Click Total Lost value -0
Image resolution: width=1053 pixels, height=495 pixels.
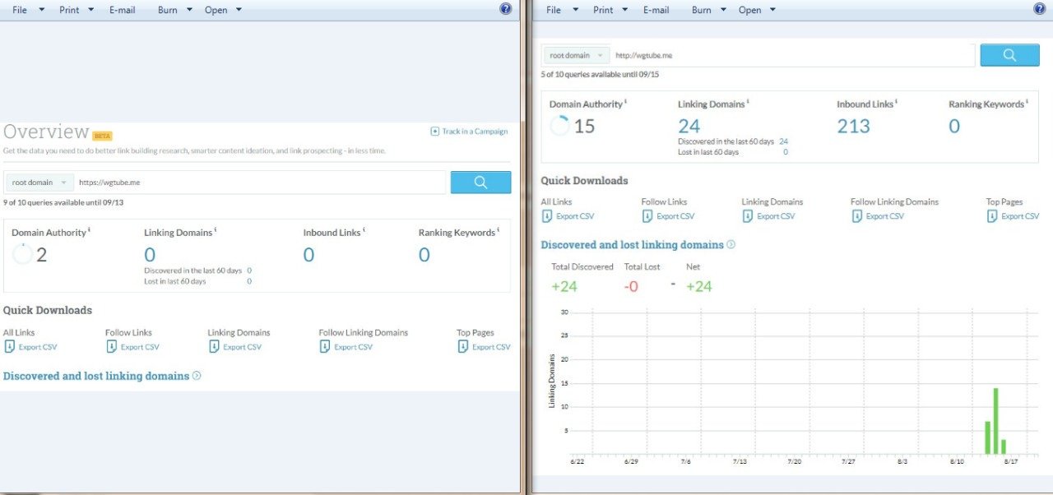[631, 286]
